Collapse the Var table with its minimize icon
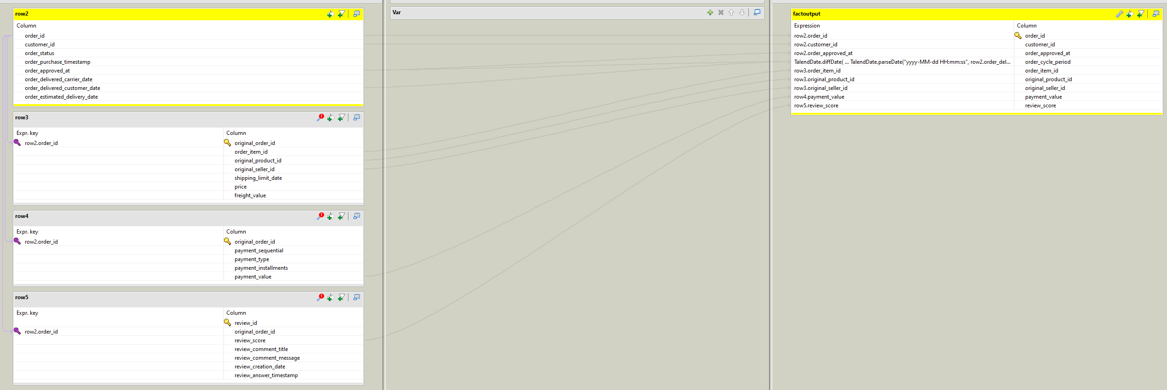This screenshot has width=1167, height=390. coord(757,12)
